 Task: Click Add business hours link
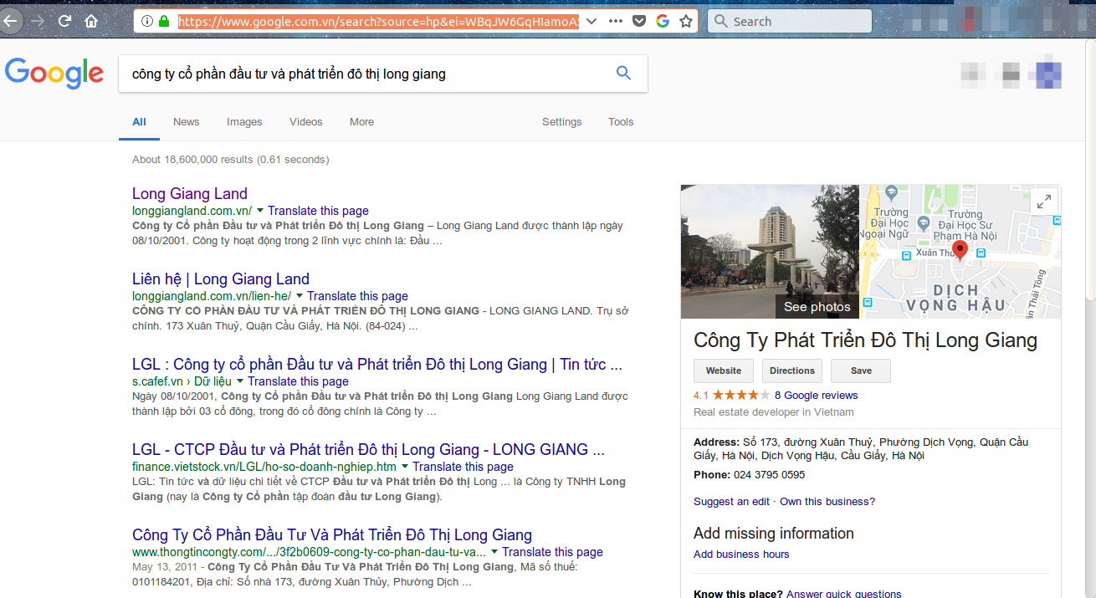point(741,555)
